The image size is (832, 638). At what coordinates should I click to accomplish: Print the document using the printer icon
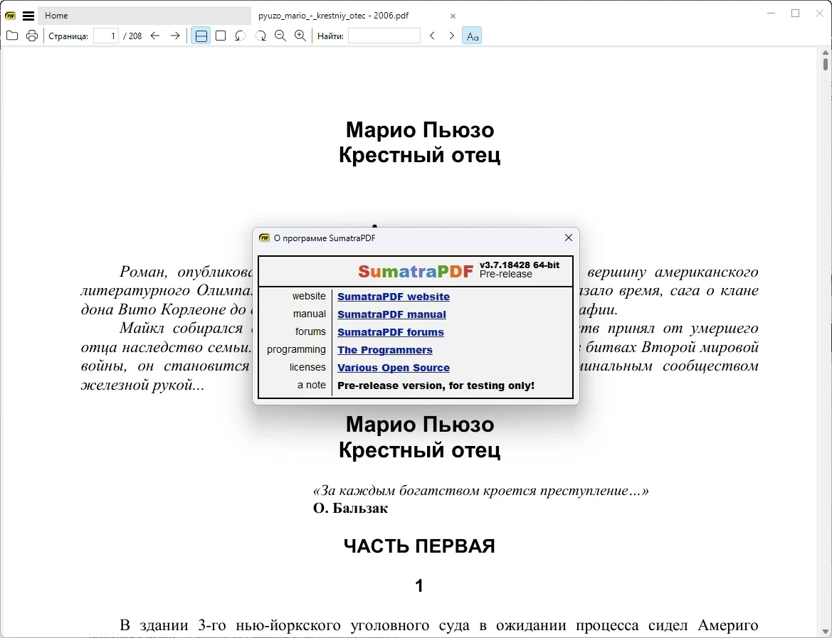pos(32,36)
